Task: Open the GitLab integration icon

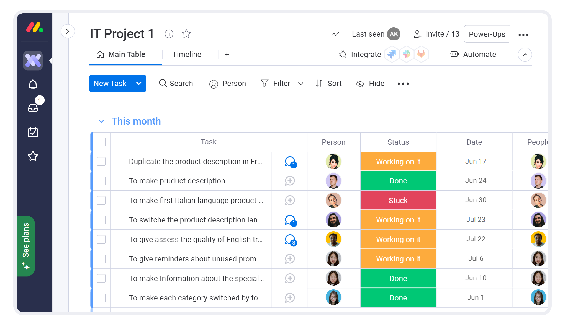Action: (x=421, y=54)
